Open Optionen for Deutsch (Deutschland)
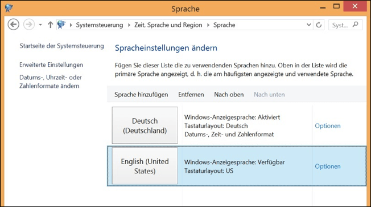 tap(327, 125)
